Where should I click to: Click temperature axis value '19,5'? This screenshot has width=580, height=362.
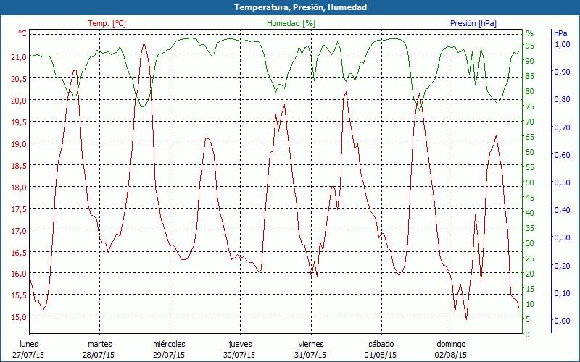[19, 122]
